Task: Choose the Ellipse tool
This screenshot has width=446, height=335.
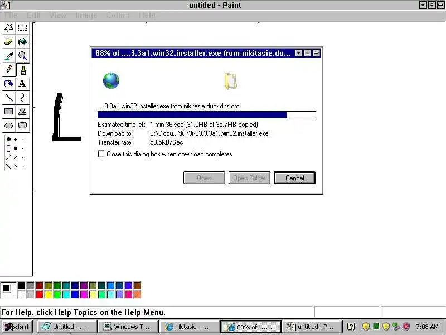Action: pos(9,126)
